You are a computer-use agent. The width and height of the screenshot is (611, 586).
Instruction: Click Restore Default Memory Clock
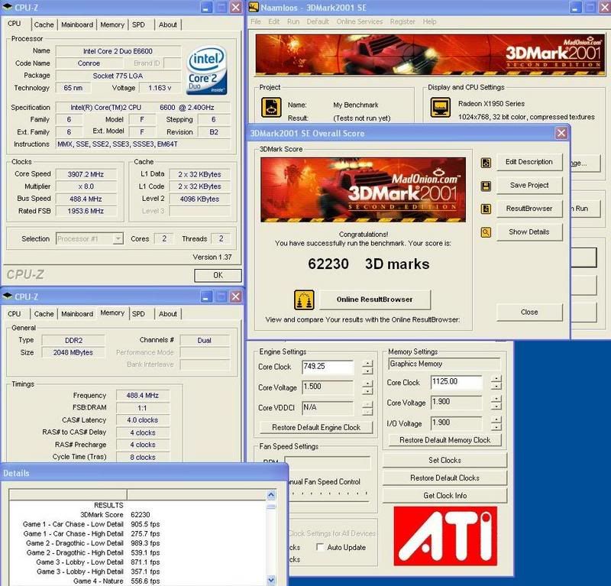[445, 440]
